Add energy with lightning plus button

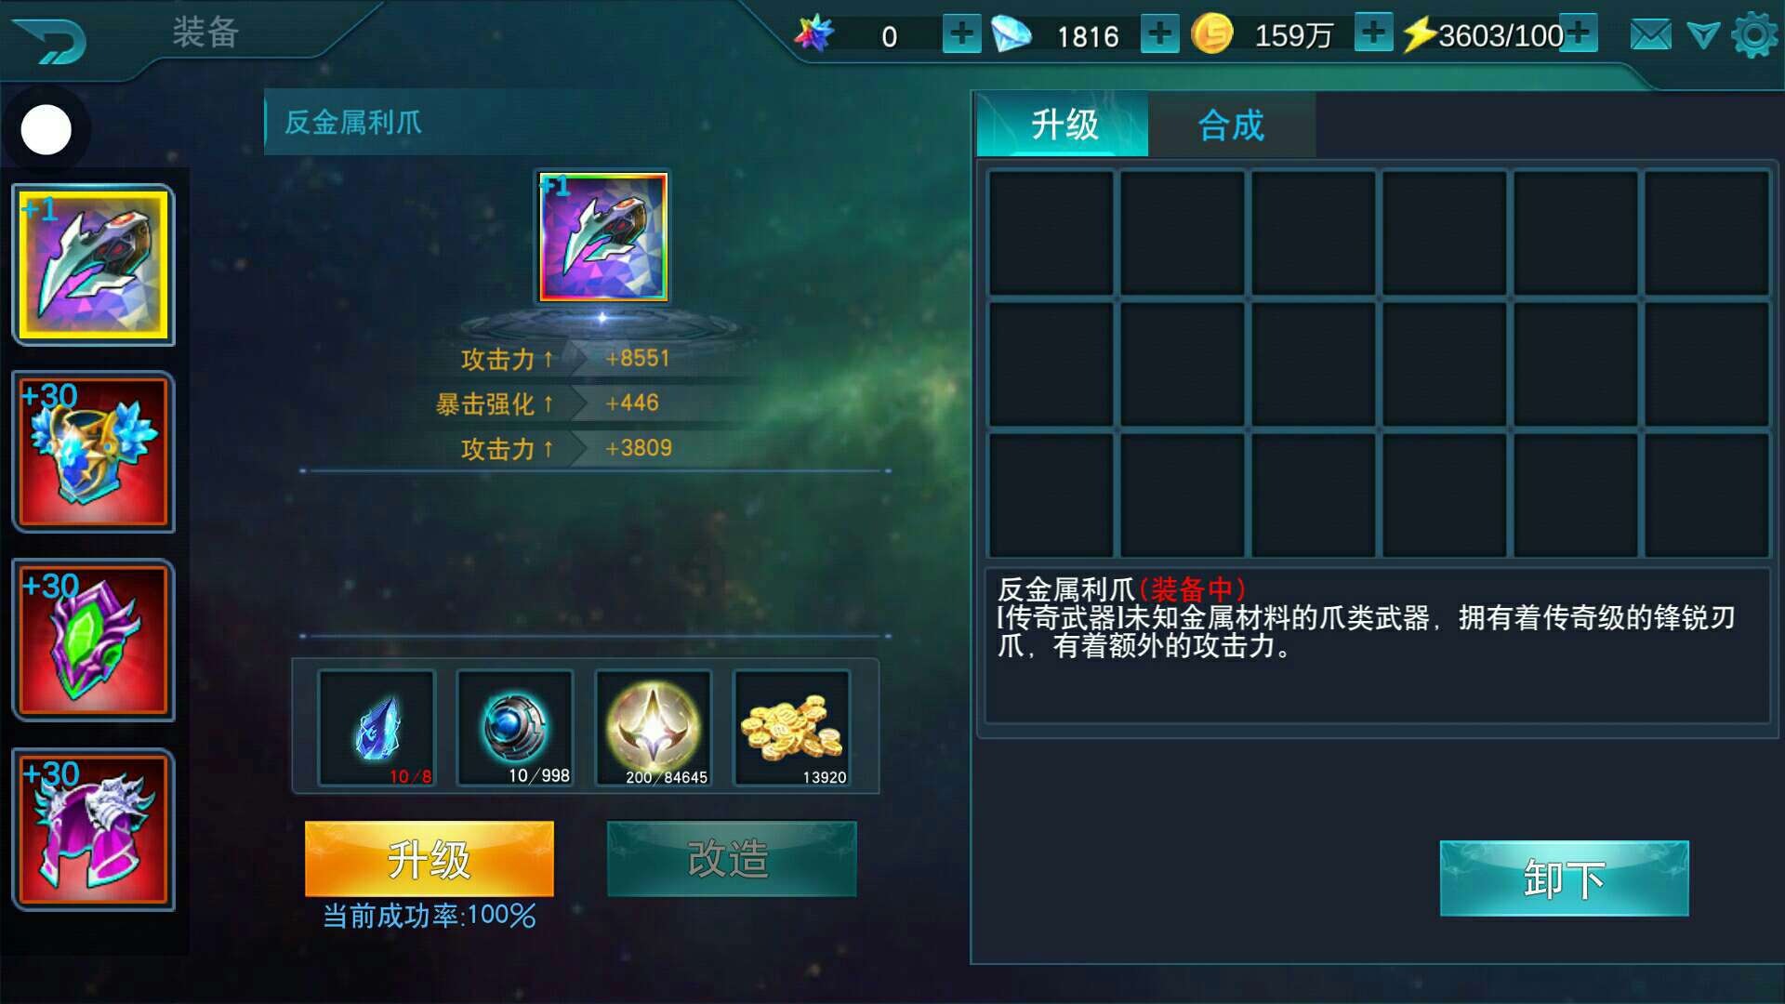1580,33
